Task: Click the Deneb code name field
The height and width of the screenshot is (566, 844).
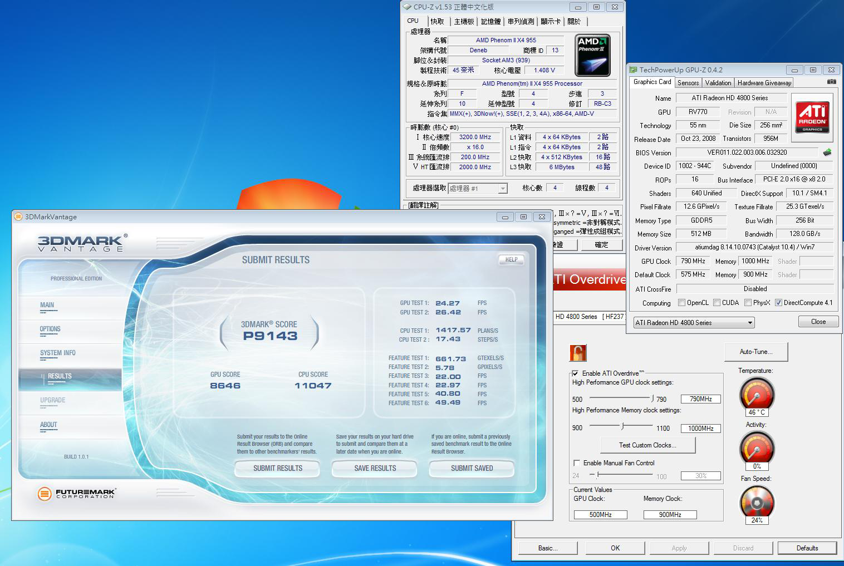Action: coord(478,50)
